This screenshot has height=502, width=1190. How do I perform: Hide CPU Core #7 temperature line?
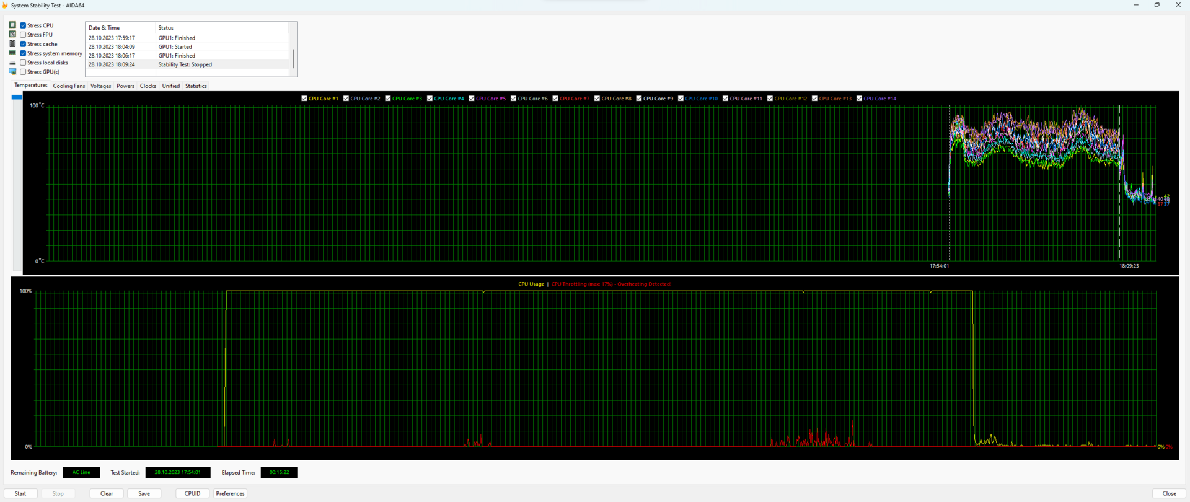[555, 99]
